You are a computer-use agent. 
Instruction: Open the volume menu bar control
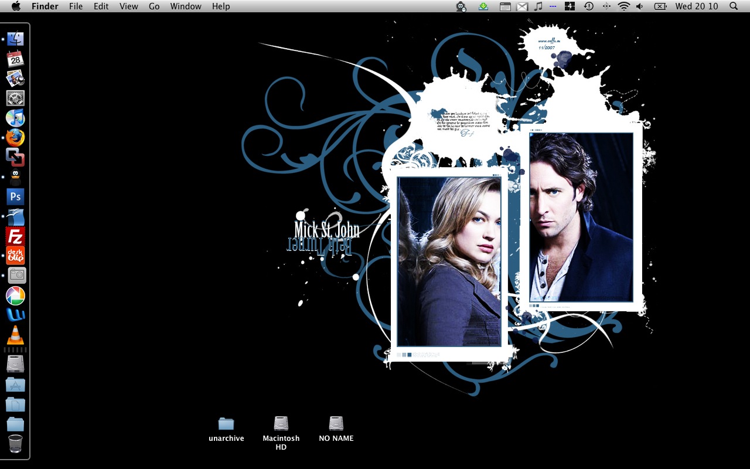[x=640, y=6]
